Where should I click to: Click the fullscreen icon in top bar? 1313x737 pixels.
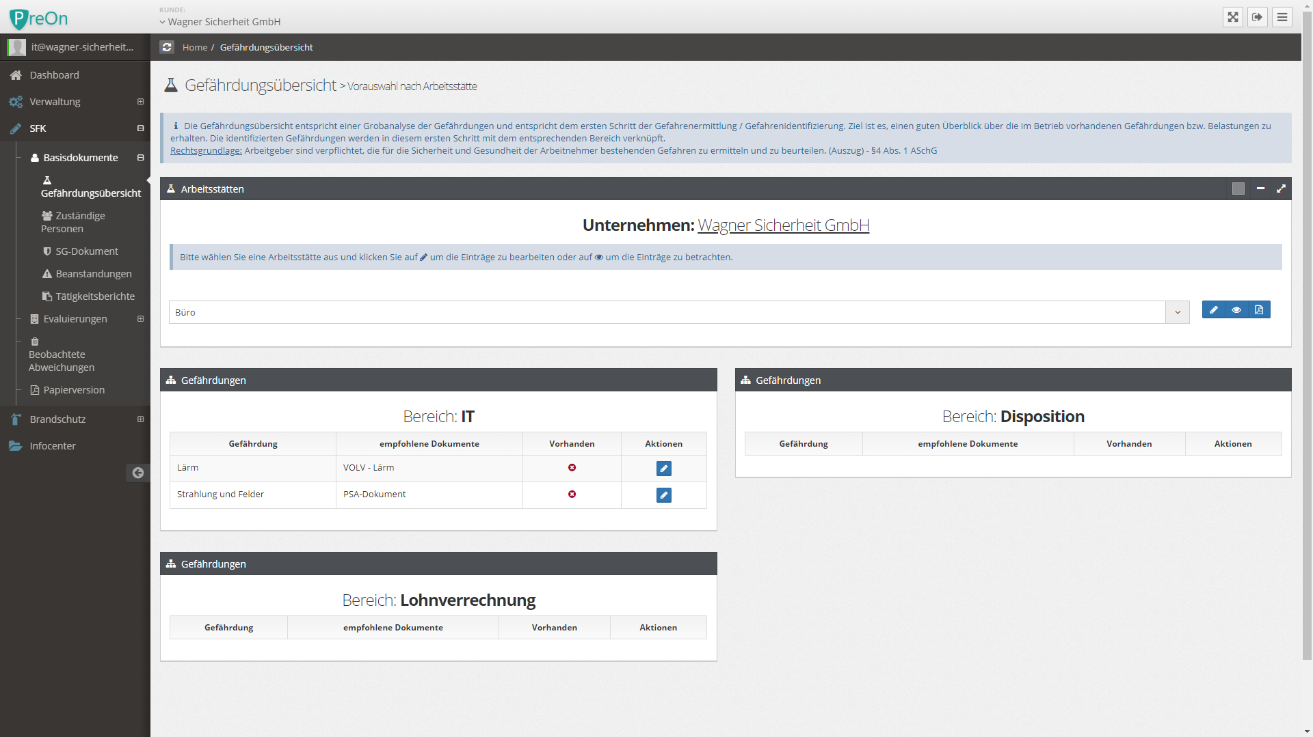coord(1232,17)
